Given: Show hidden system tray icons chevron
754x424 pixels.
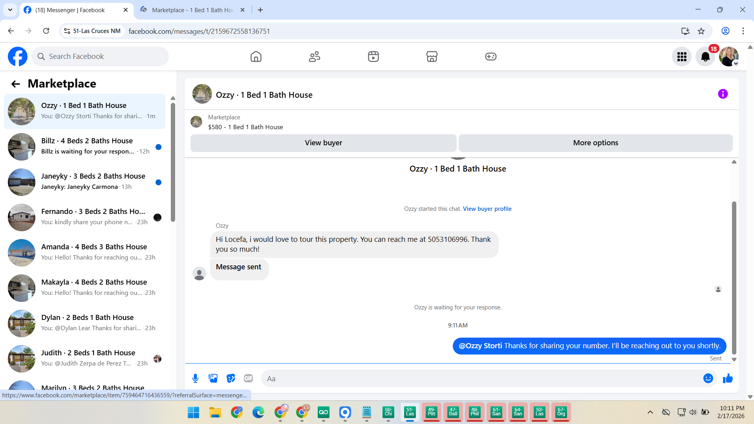Looking at the screenshot, I should point(650,412).
